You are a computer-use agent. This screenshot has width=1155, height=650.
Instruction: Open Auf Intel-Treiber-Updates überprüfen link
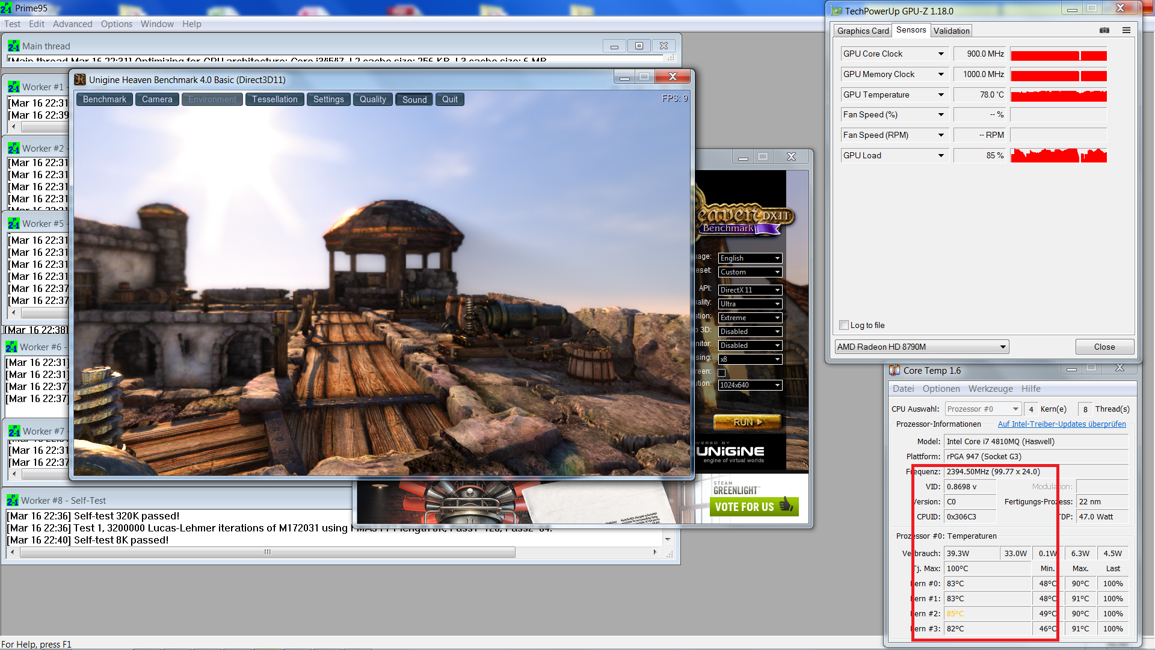pyautogui.click(x=1061, y=424)
